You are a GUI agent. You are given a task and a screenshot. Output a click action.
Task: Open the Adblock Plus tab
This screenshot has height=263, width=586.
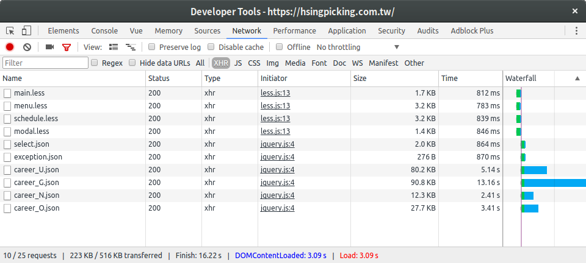point(472,31)
